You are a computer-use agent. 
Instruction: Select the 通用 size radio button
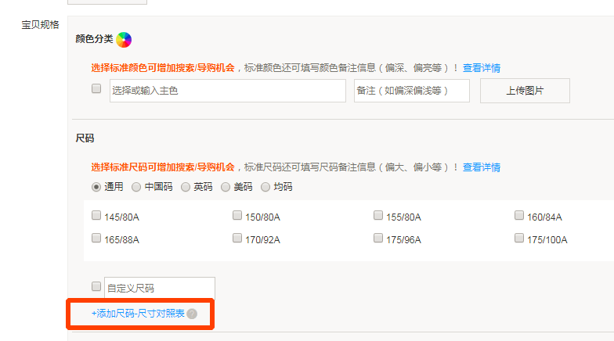(96, 187)
